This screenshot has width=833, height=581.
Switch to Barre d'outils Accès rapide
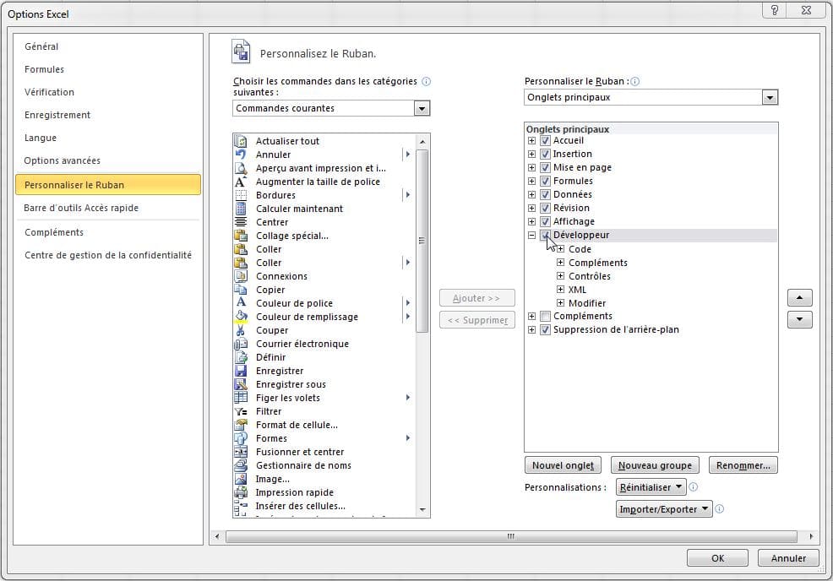click(81, 208)
